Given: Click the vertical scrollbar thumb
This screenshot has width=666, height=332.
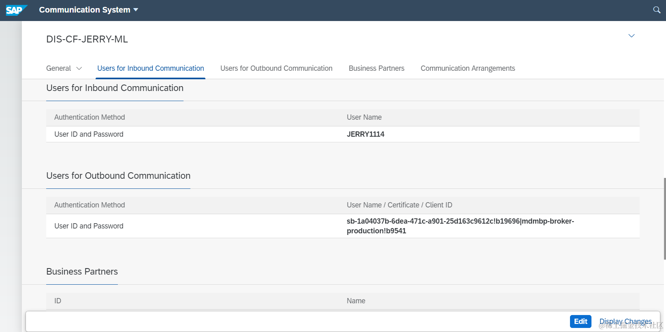Looking at the screenshot, I should pyautogui.click(x=664, y=218).
